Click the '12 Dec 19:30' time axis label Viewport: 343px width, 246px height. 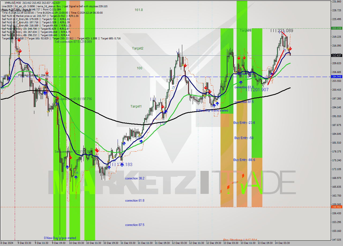pyautogui.click(x=214, y=243)
